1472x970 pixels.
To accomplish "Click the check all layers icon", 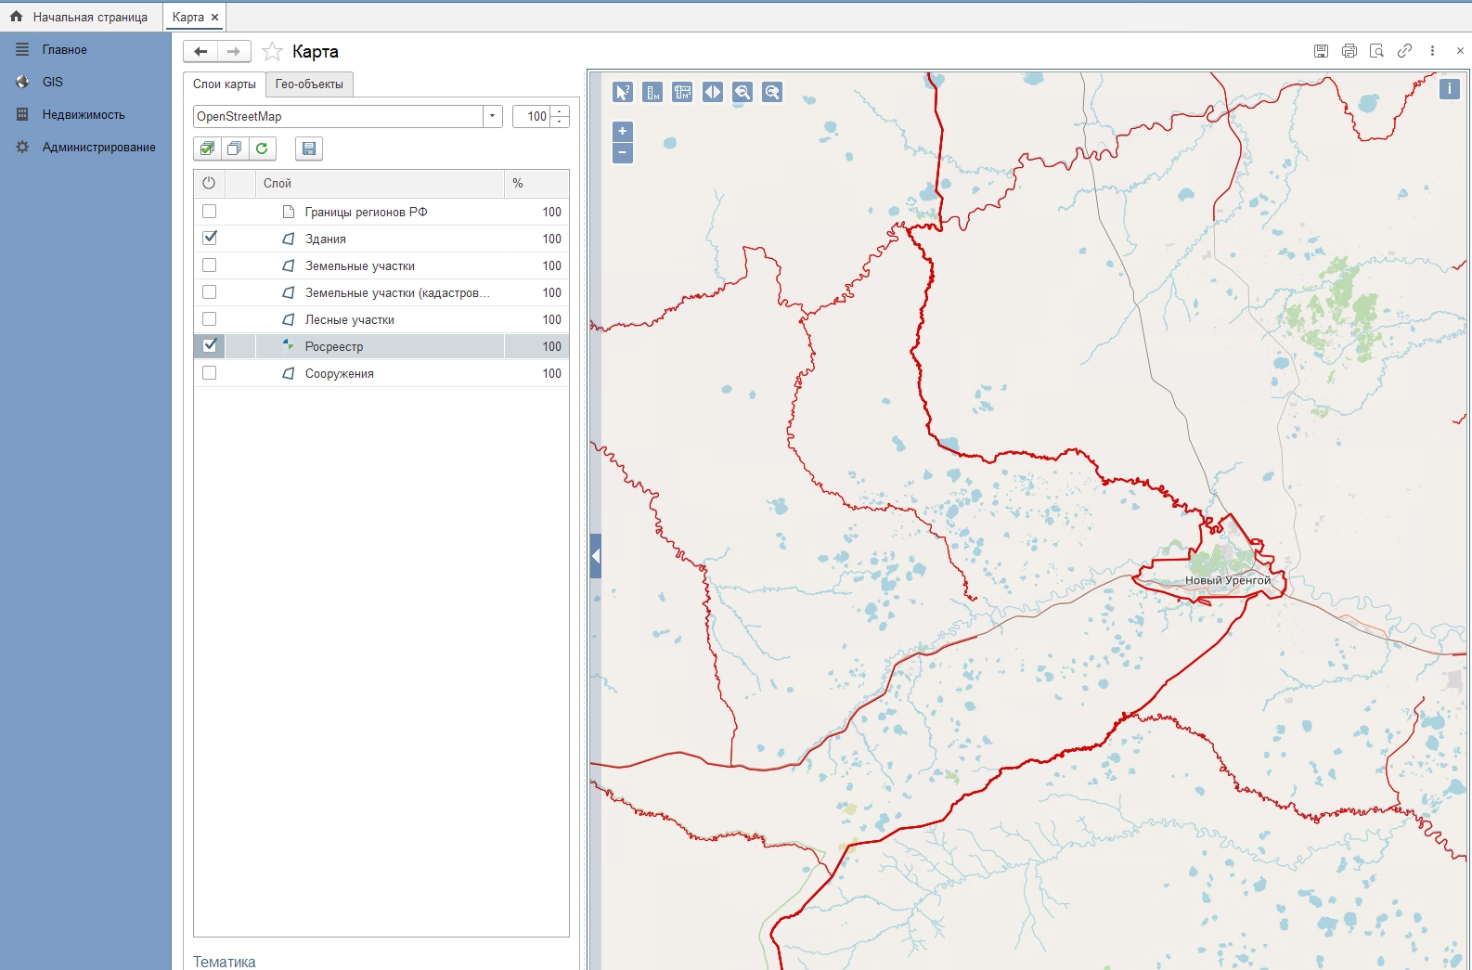I will click(207, 149).
